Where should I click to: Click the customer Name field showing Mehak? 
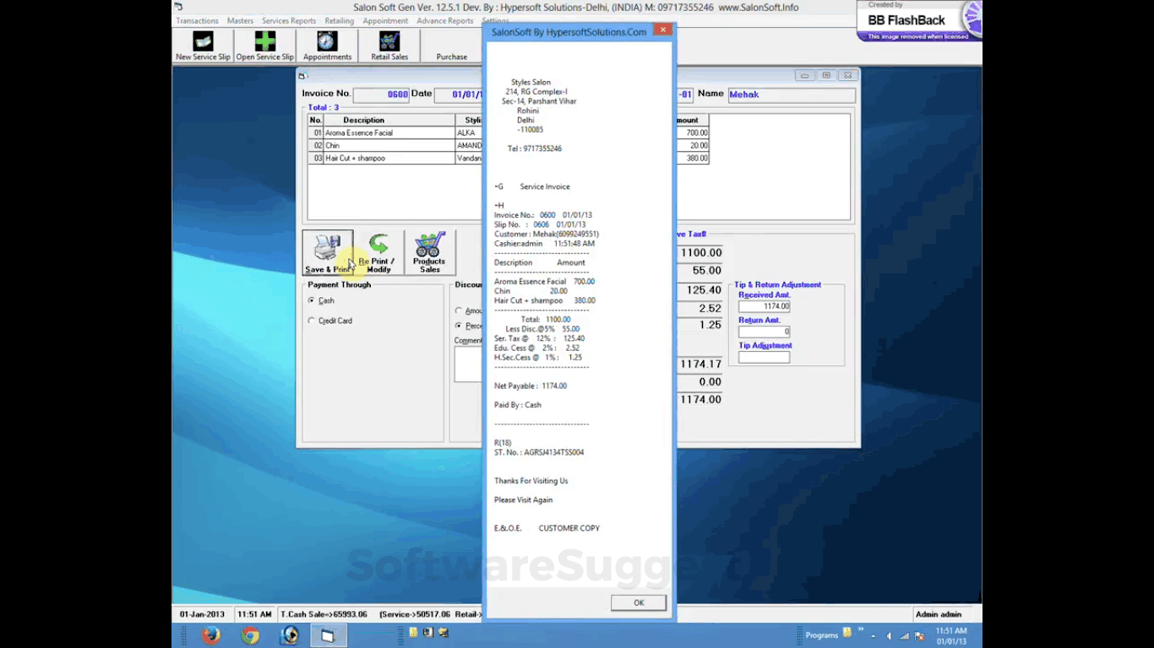coord(792,94)
